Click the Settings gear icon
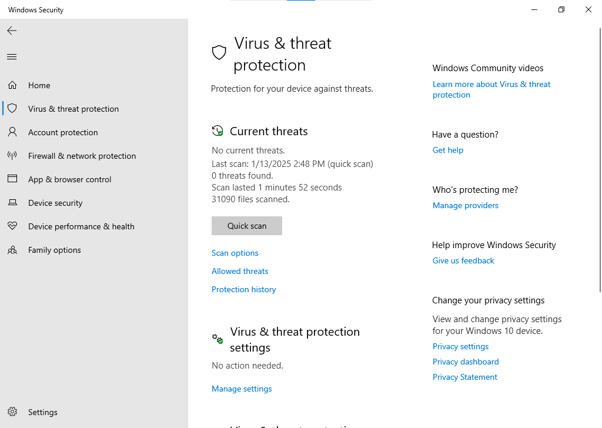Viewport: 602px width, 428px height. click(x=12, y=412)
